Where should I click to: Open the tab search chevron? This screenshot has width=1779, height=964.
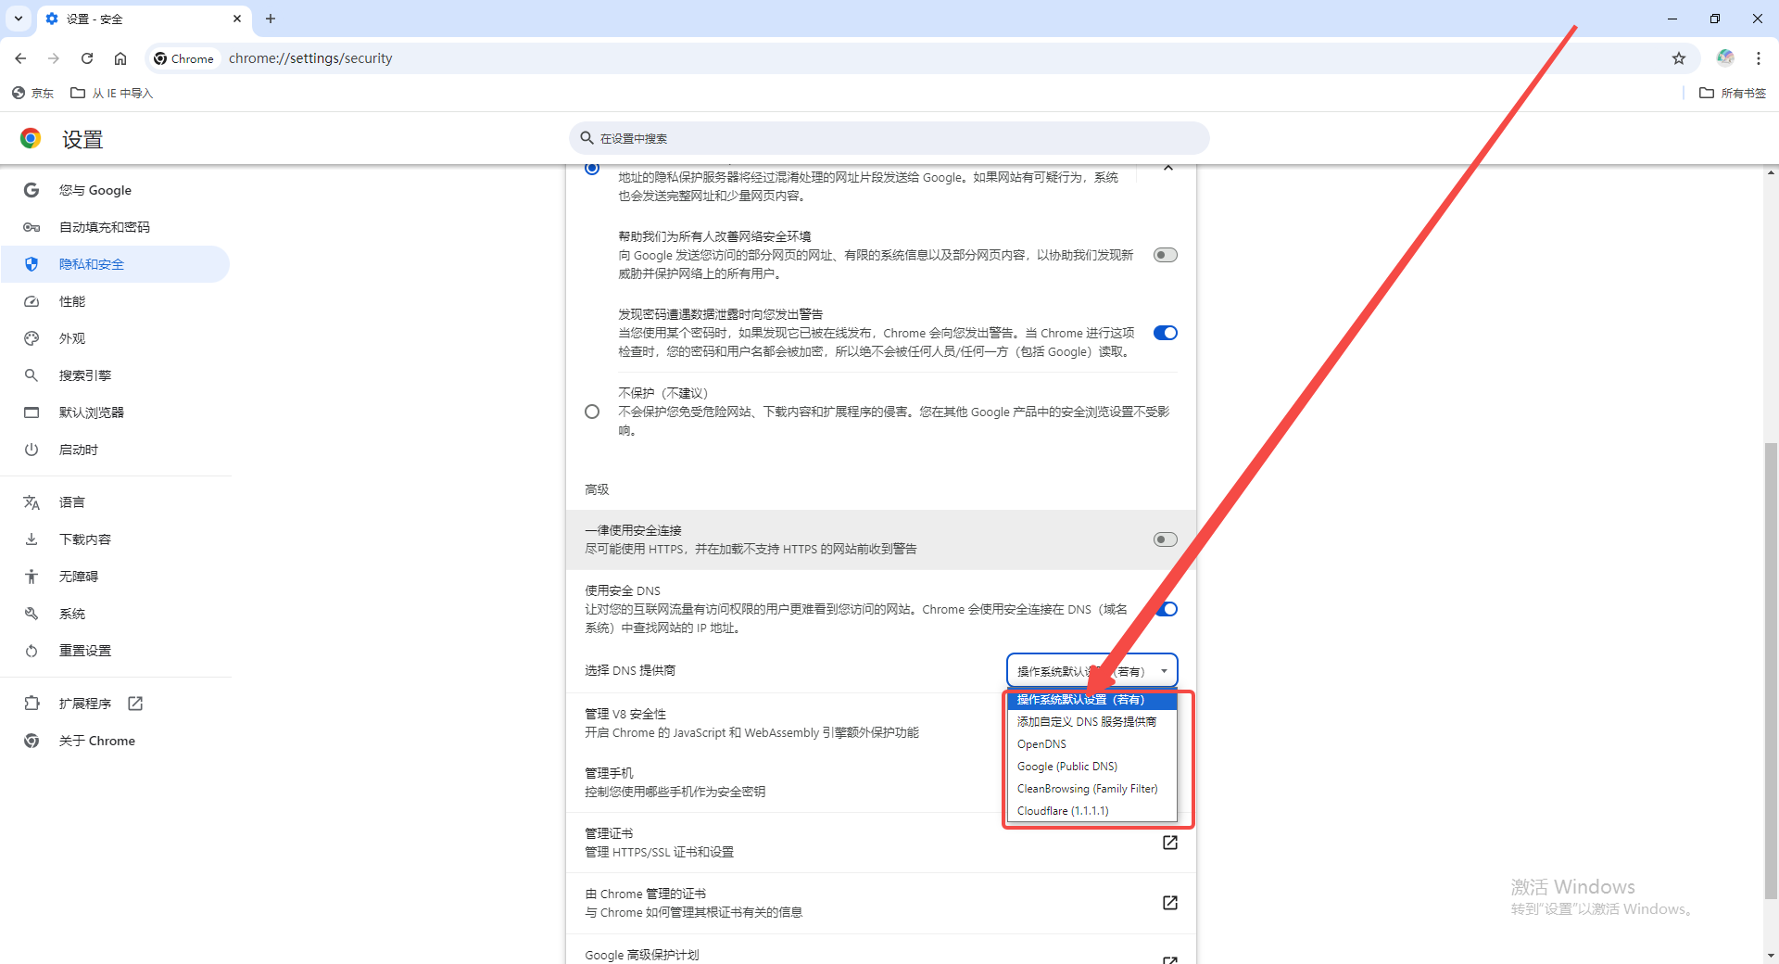(19, 19)
